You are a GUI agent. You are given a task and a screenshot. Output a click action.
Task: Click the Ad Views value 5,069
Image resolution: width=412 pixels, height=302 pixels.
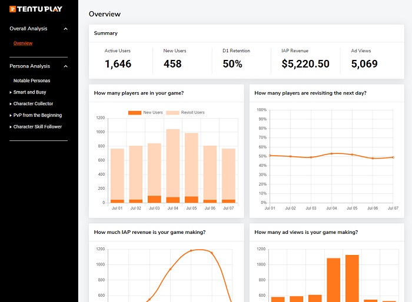point(364,64)
